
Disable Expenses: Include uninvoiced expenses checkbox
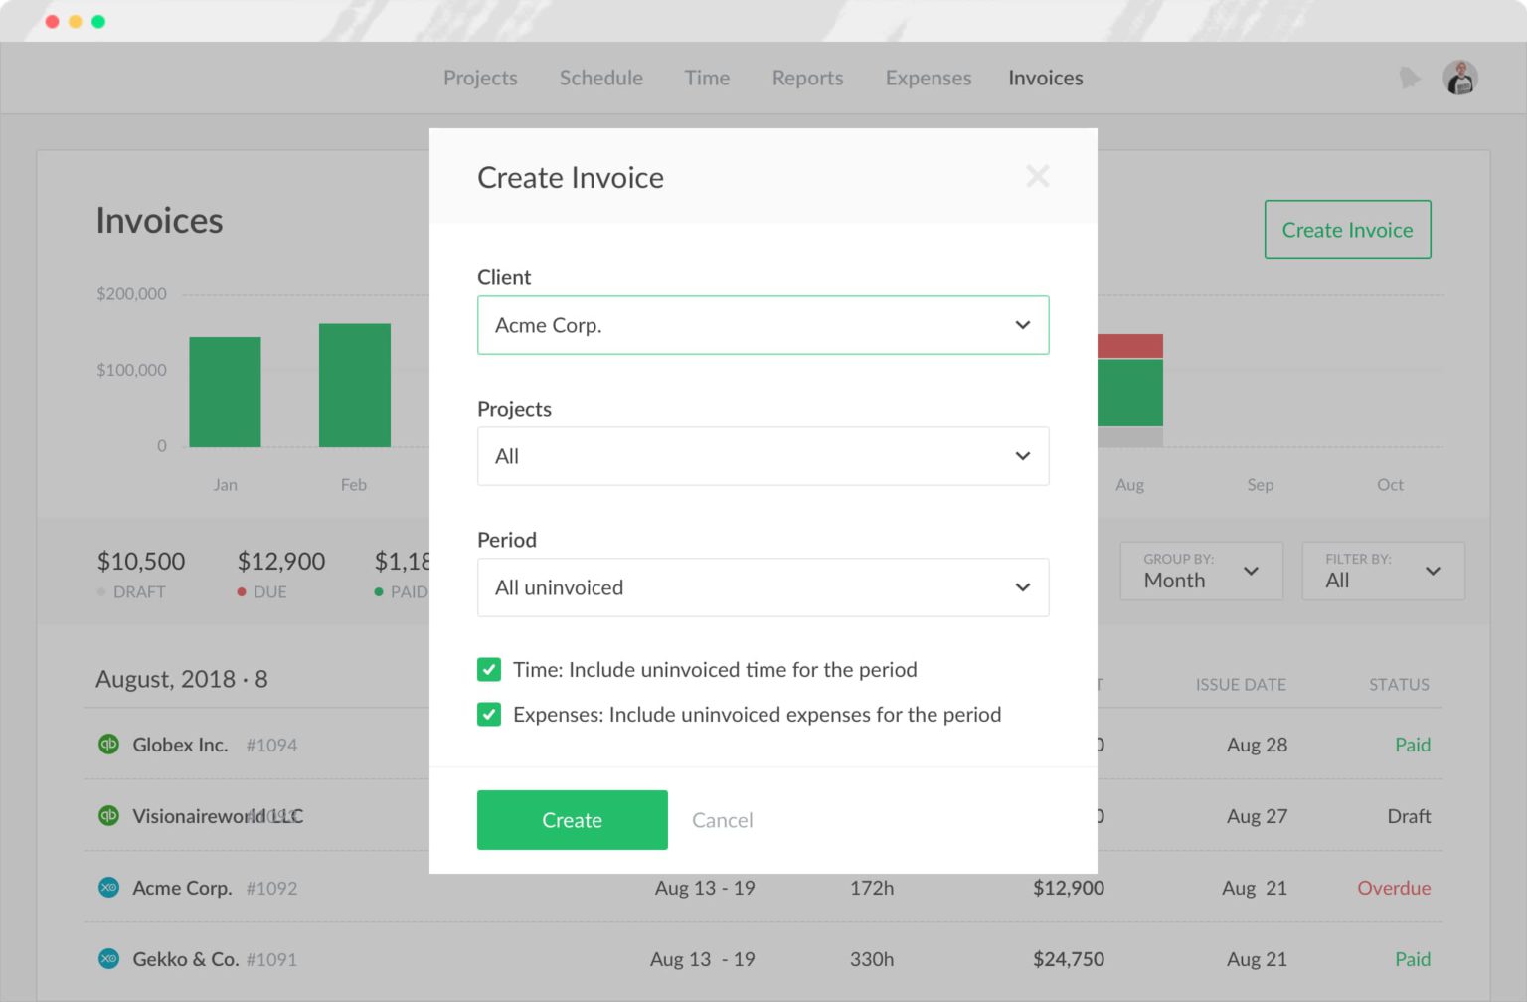(x=488, y=714)
